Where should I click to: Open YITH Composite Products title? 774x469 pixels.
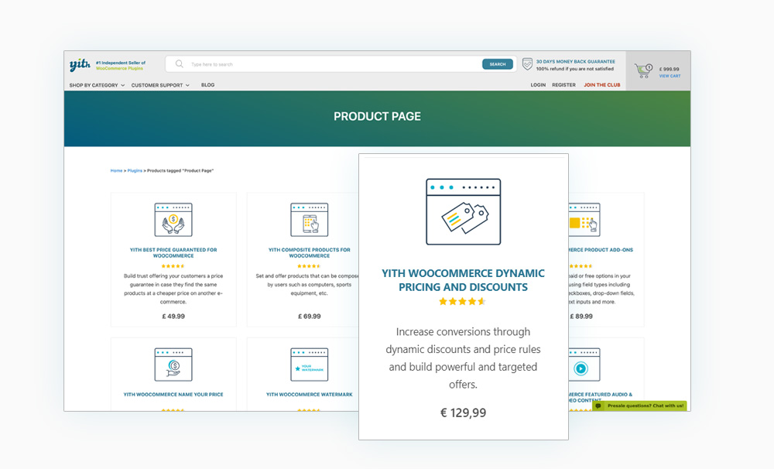tap(309, 253)
